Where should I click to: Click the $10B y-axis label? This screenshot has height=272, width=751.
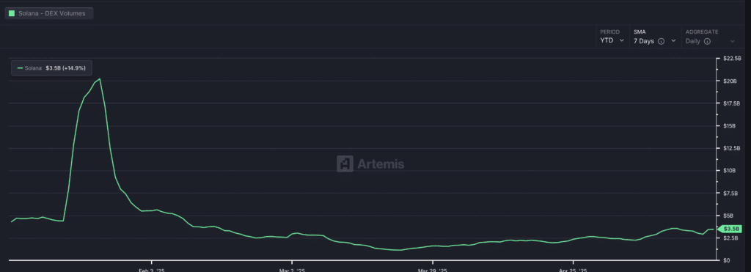[730, 171]
